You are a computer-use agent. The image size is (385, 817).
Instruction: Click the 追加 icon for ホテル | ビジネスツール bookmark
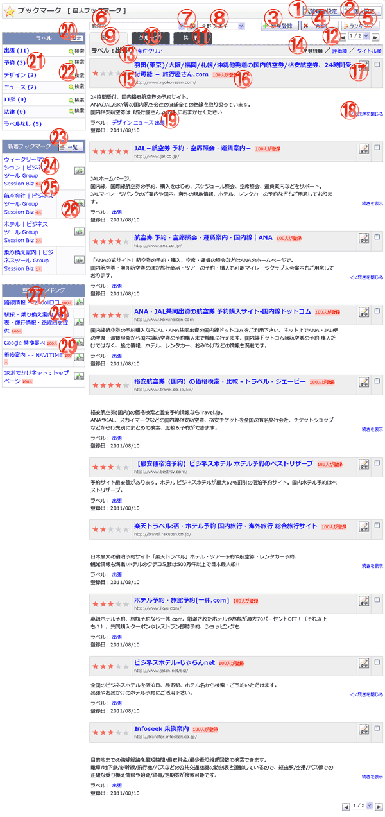(80, 232)
